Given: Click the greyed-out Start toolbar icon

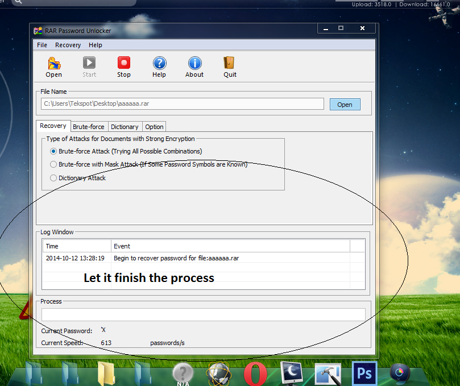Looking at the screenshot, I should (89, 67).
